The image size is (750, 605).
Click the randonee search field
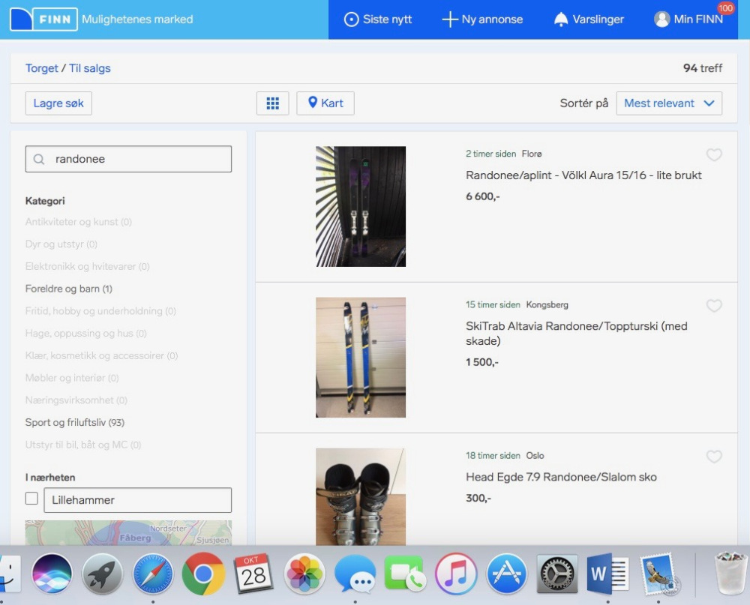point(128,159)
